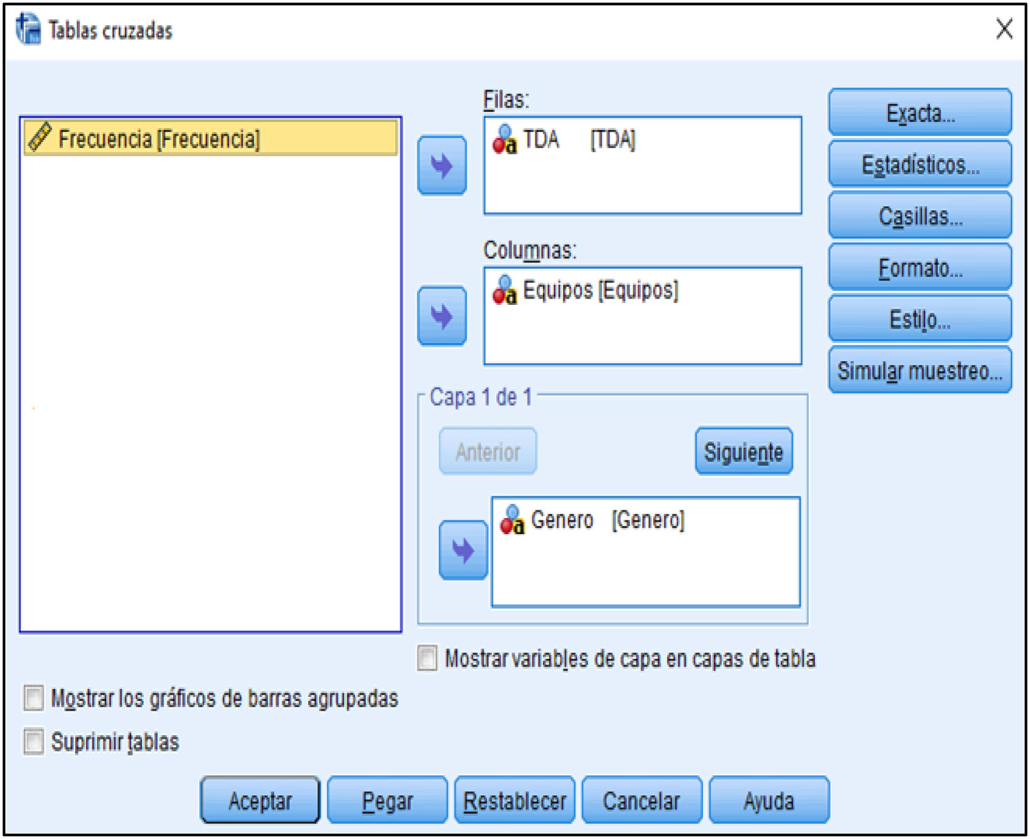Click the Pegar button
The height and width of the screenshot is (839, 1030).
point(387,800)
